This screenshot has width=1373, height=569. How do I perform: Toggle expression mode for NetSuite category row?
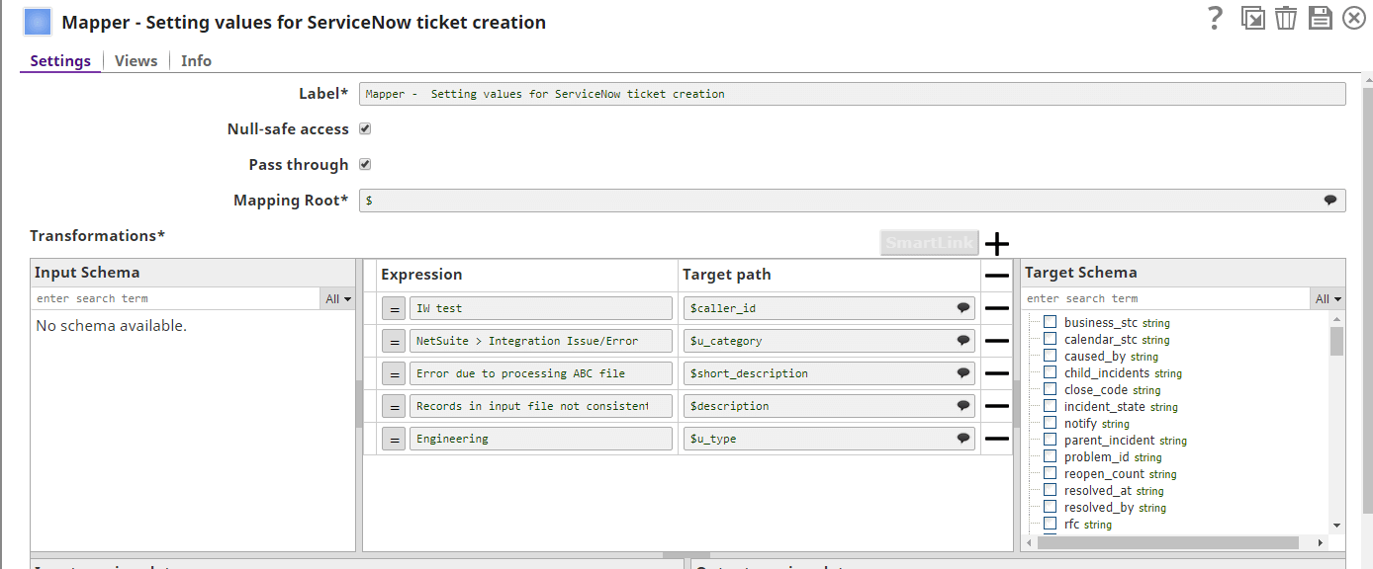pos(394,342)
